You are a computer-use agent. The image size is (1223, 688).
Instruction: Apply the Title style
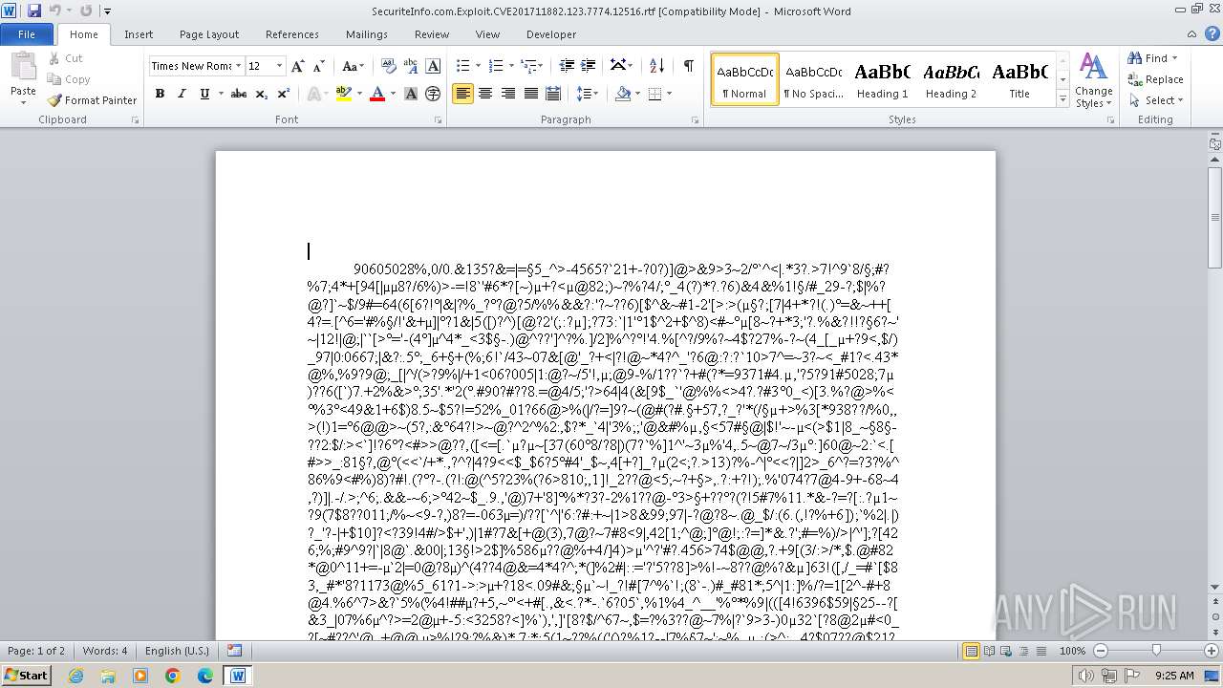point(1019,79)
